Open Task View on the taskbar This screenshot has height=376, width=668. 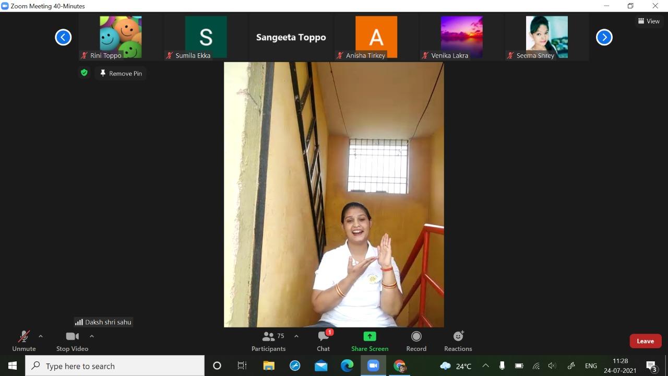(242, 366)
